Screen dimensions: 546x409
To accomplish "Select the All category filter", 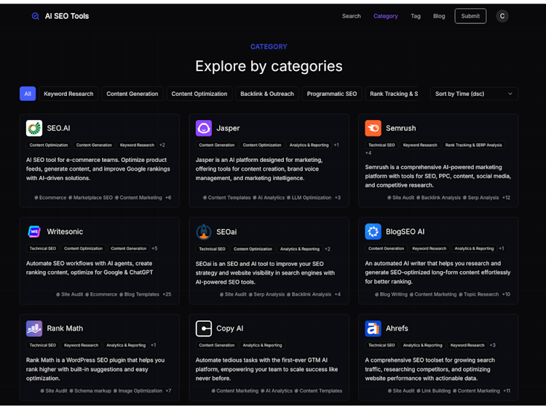I will pyautogui.click(x=28, y=94).
